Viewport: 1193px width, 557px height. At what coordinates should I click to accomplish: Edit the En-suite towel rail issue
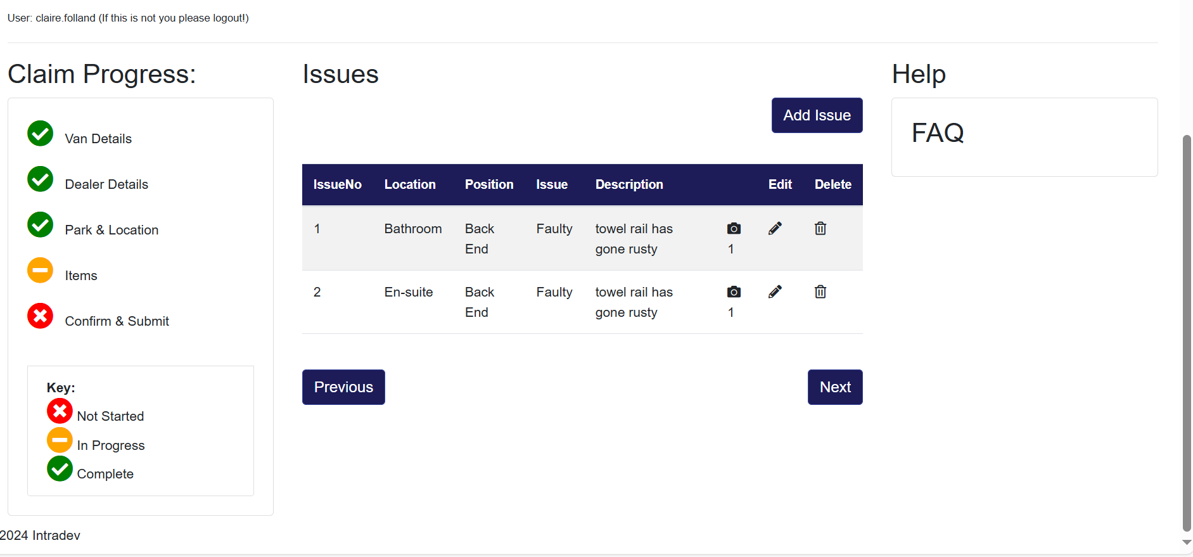pyautogui.click(x=775, y=292)
